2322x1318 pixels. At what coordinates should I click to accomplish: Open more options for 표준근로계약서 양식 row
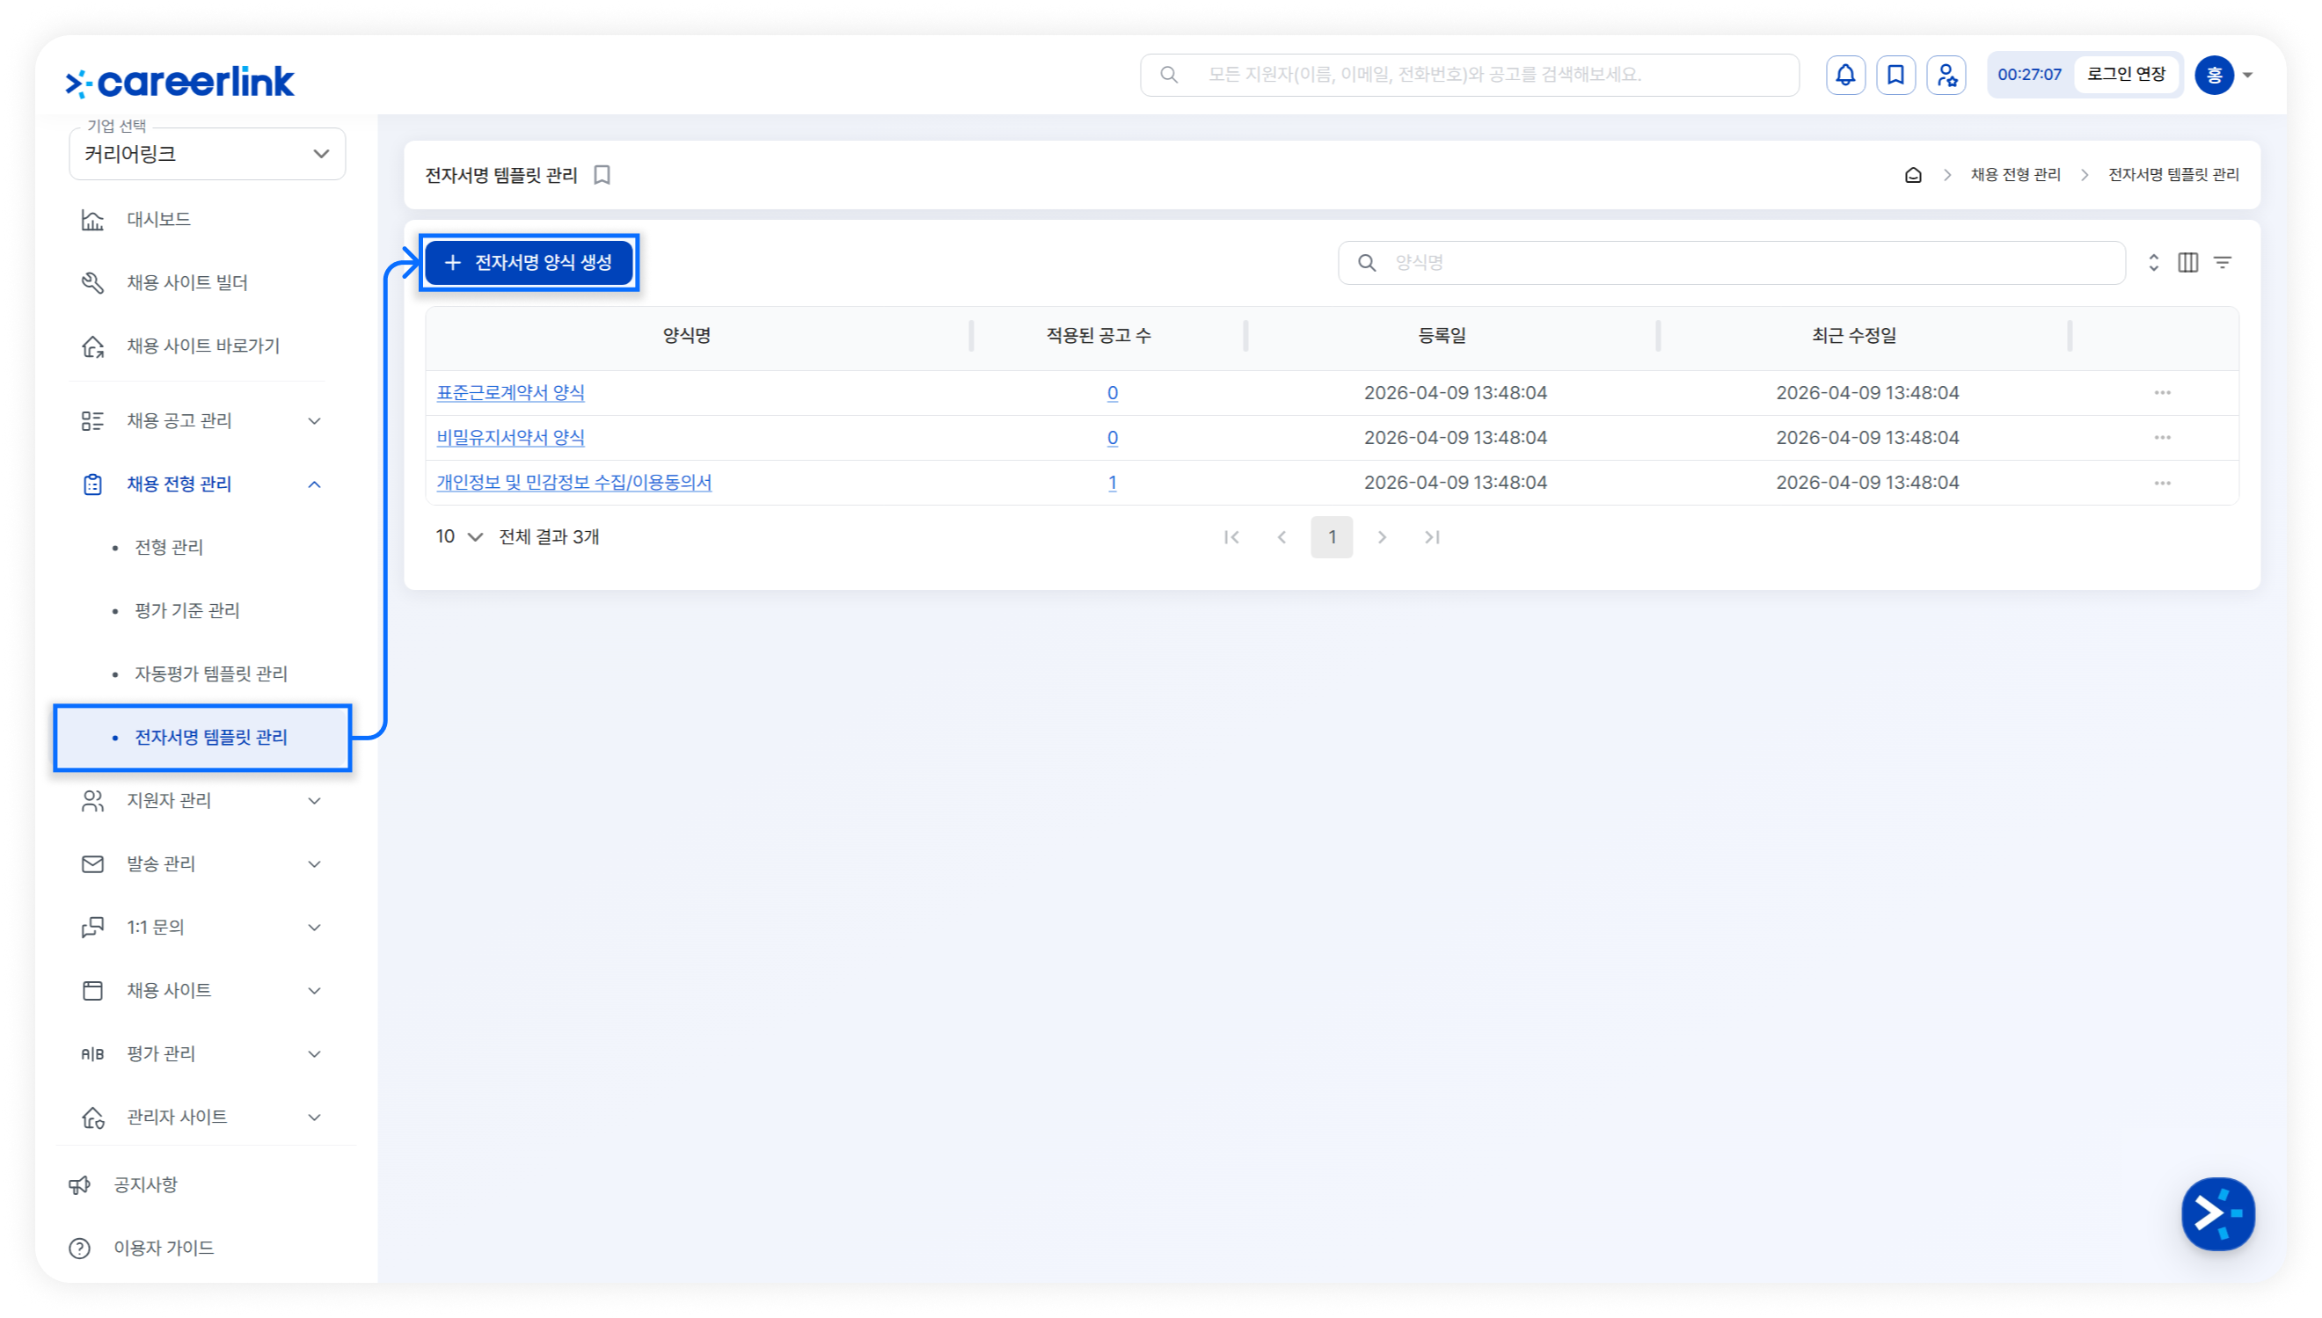coord(2163,393)
